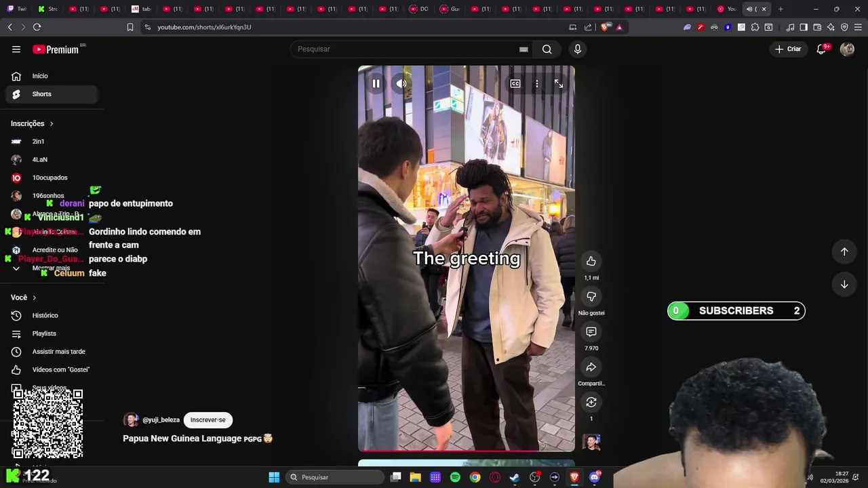Screen dimensions: 868x488
Task: Bookmark the page with the bookmark icon
Action: pos(130,27)
